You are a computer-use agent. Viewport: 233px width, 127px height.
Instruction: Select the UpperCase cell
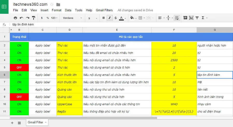tap(69, 104)
